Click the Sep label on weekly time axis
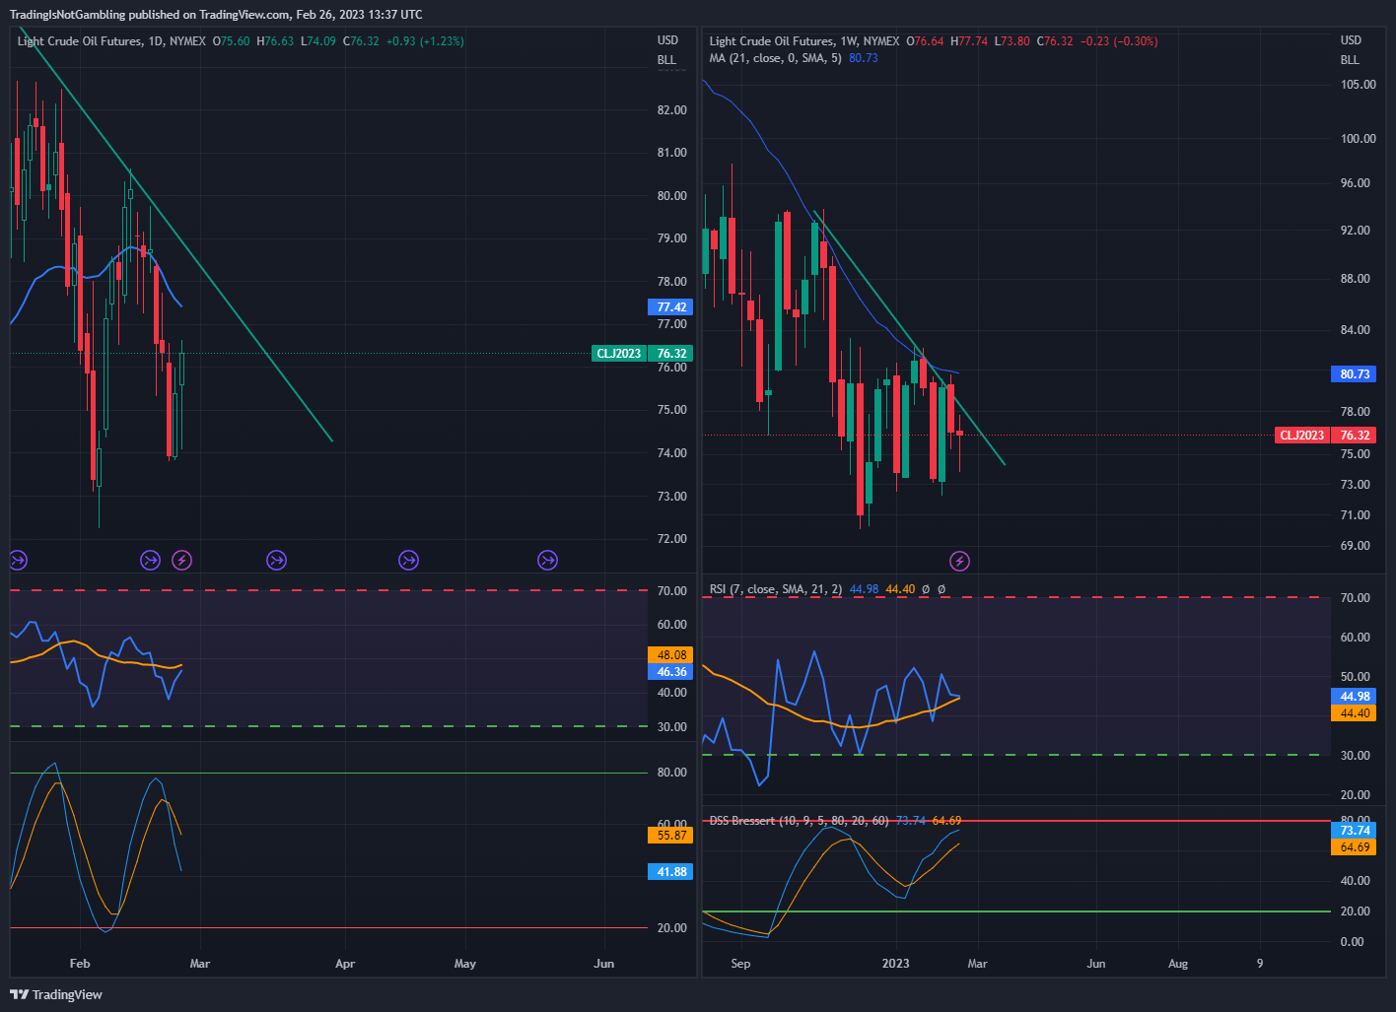The height and width of the screenshot is (1012, 1396). click(x=740, y=963)
